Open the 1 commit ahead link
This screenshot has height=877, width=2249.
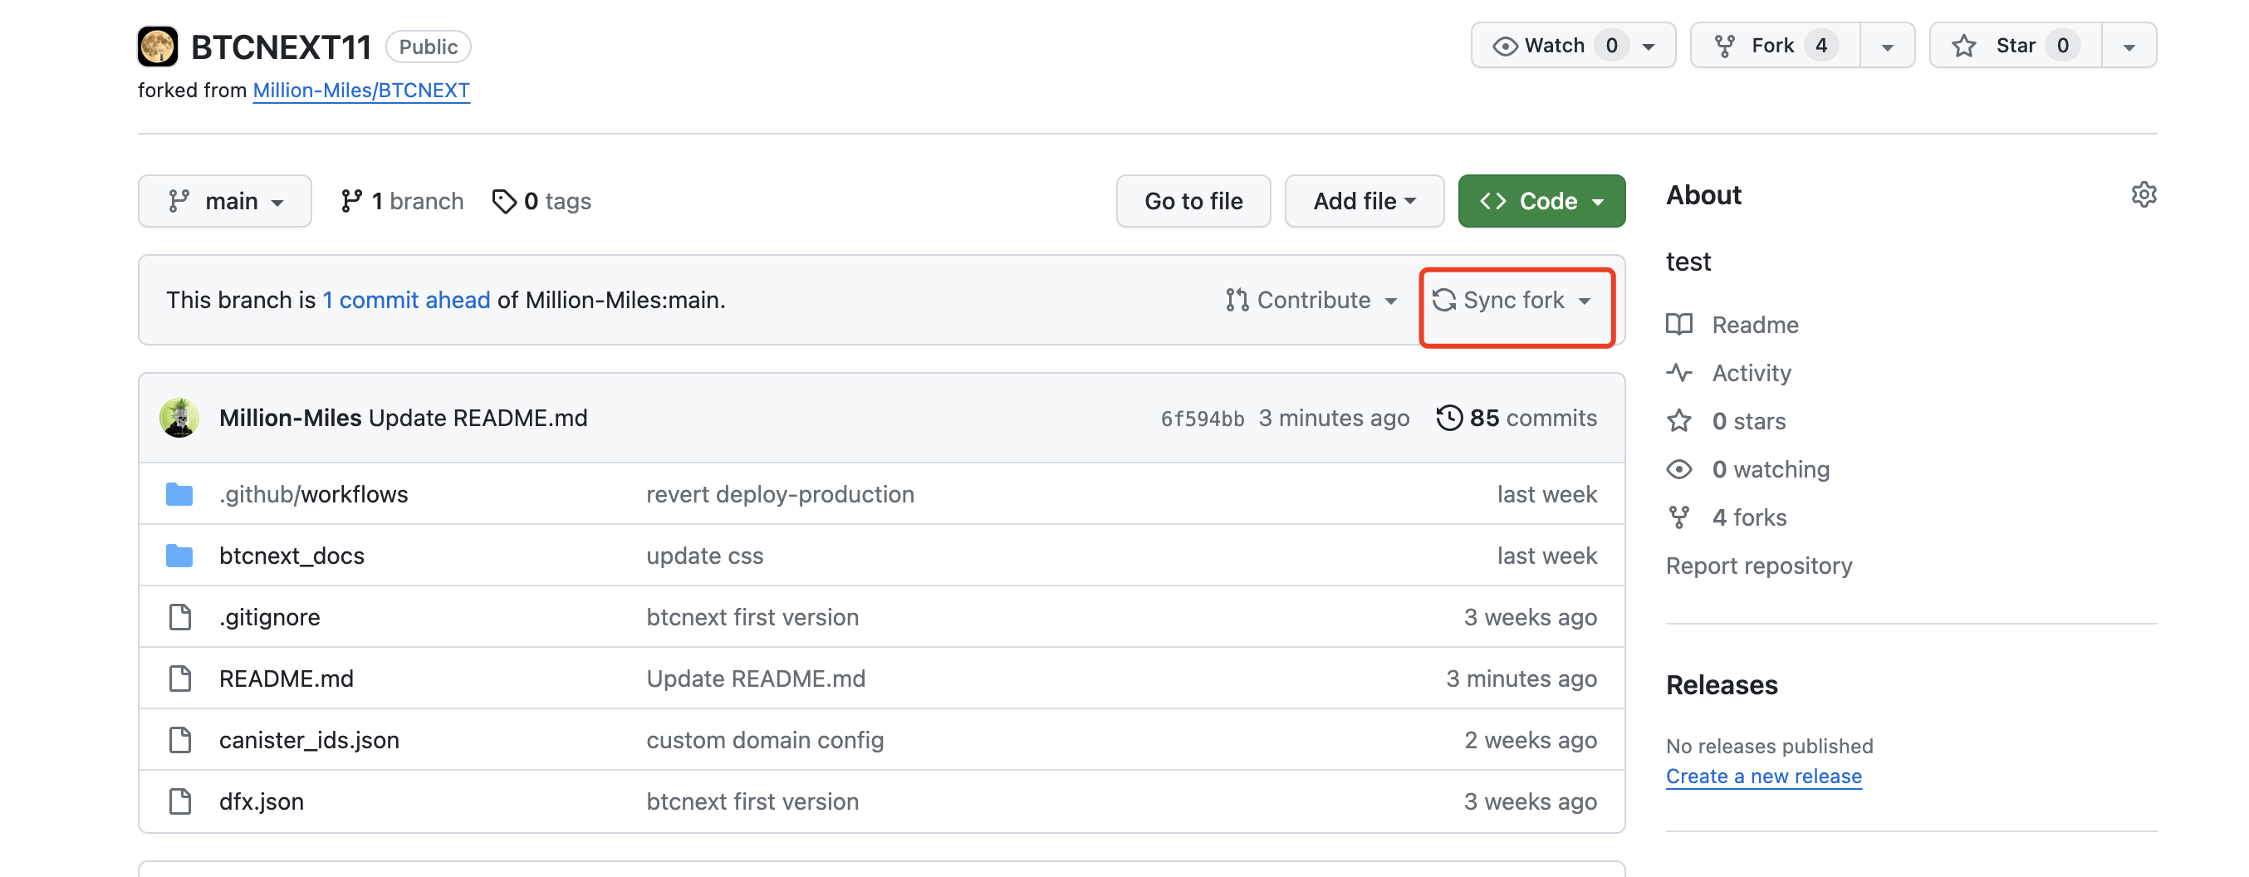click(406, 300)
